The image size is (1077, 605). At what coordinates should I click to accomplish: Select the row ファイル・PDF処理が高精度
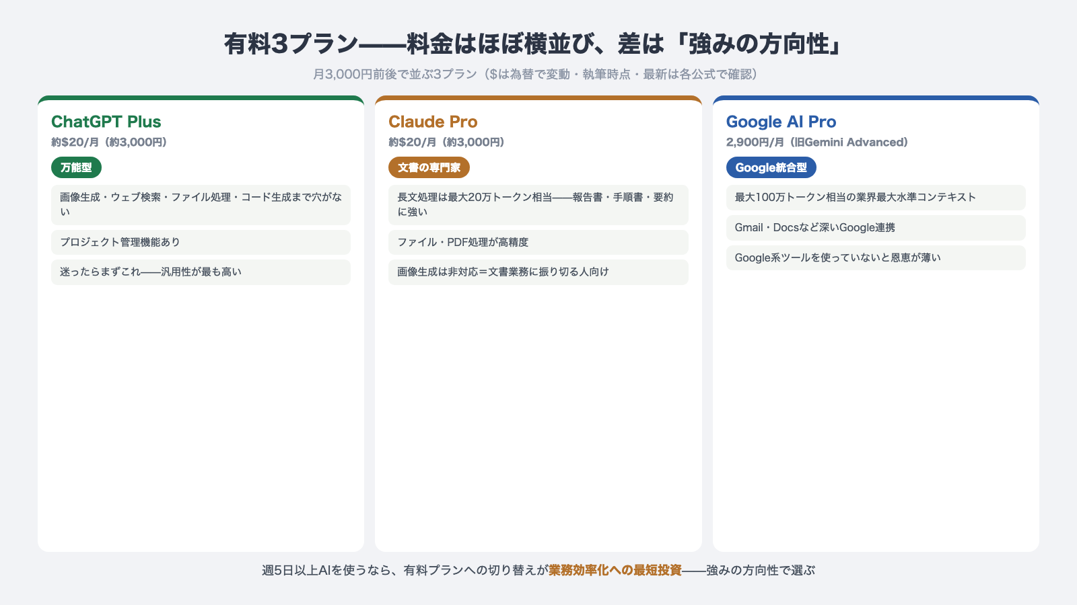click(x=538, y=242)
